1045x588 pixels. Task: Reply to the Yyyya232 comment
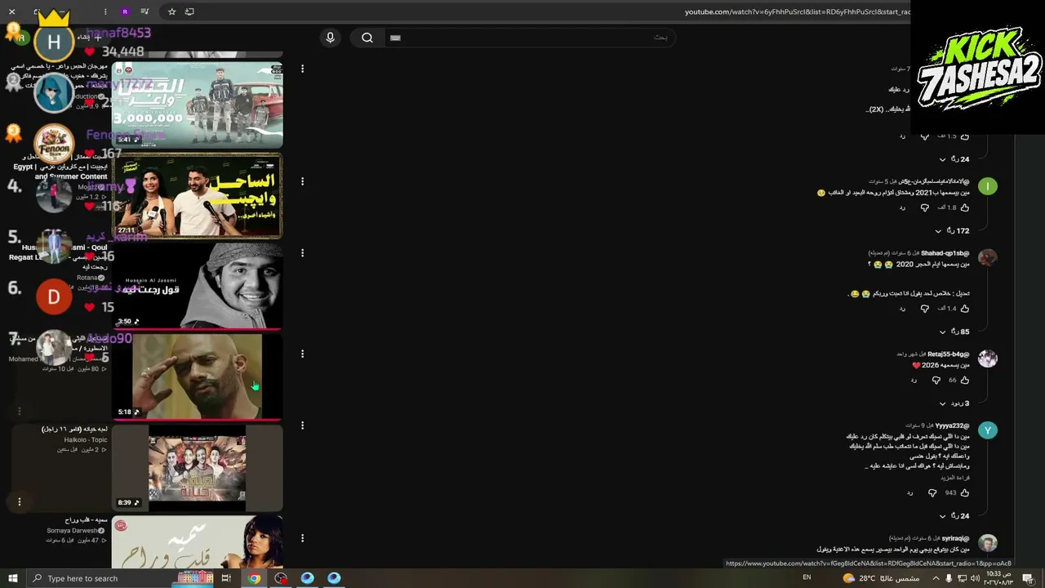pos(909,493)
